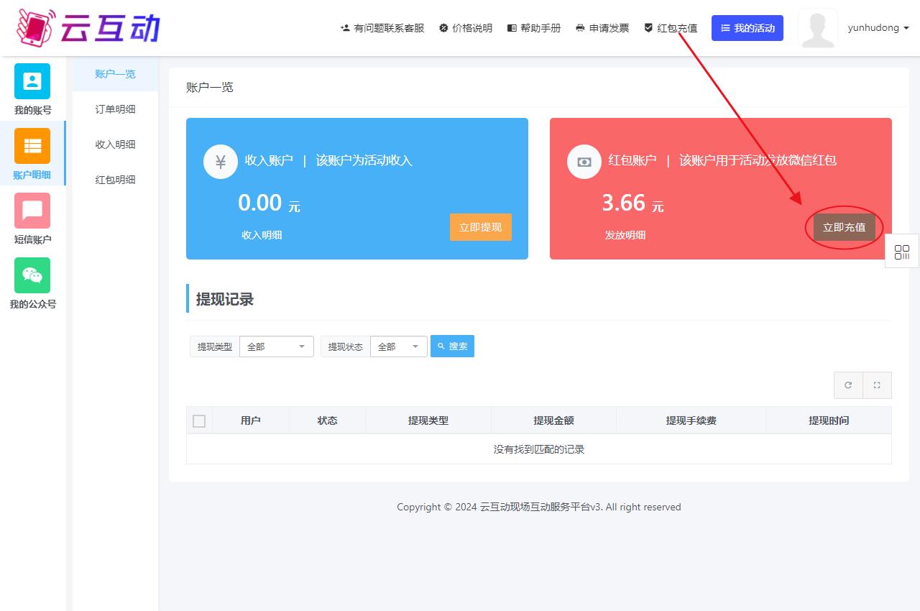Select 账户明细 sidebar icon
The width and height of the screenshot is (920, 611).
point(32,146)
